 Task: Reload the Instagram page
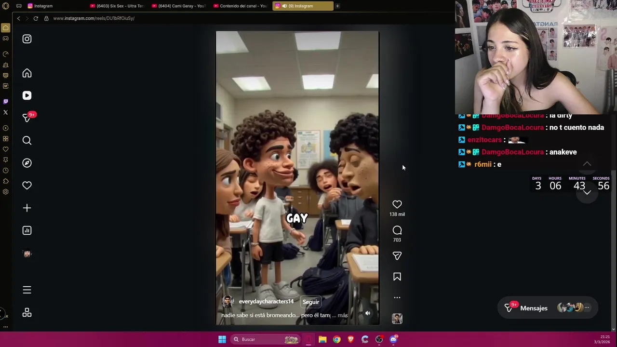[36, 18]
